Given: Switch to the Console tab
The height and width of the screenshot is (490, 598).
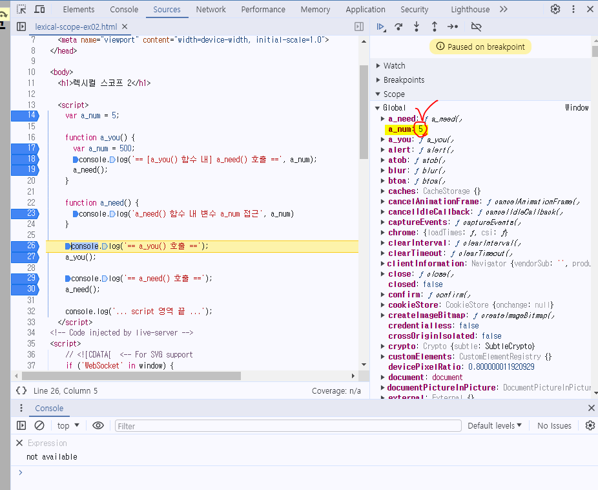Looking at the screenshot, I should 124,9.
